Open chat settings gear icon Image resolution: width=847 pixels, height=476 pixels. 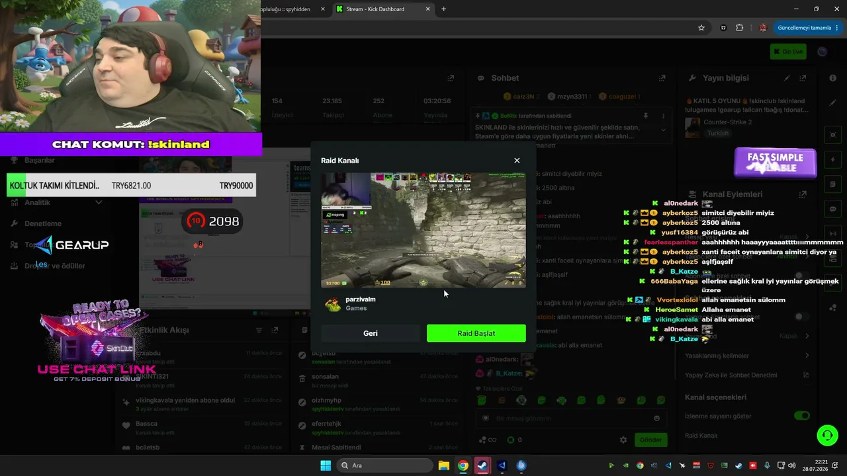(623, 440)
